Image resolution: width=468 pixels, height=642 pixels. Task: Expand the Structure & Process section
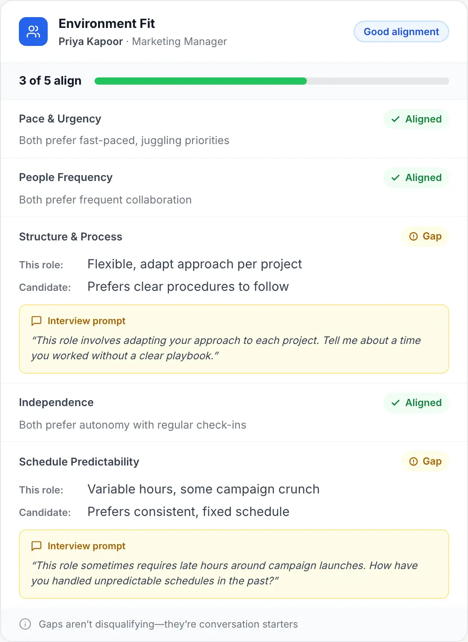(x=70, y=236)
